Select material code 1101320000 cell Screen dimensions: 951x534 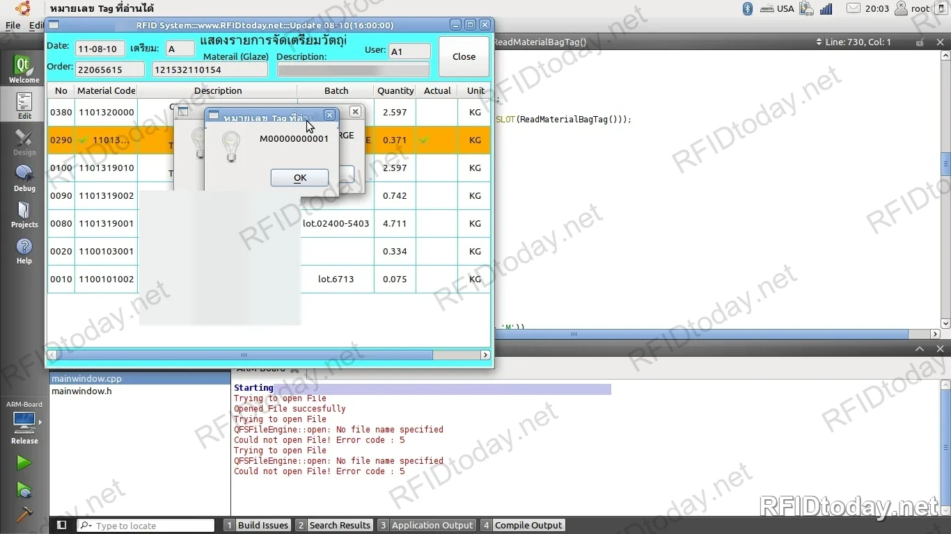[107, 112]
